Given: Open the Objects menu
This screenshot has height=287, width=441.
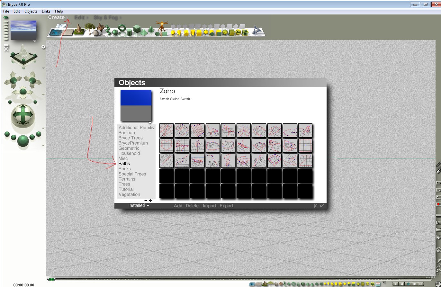Looking at the screenshot, I should 31,11.
